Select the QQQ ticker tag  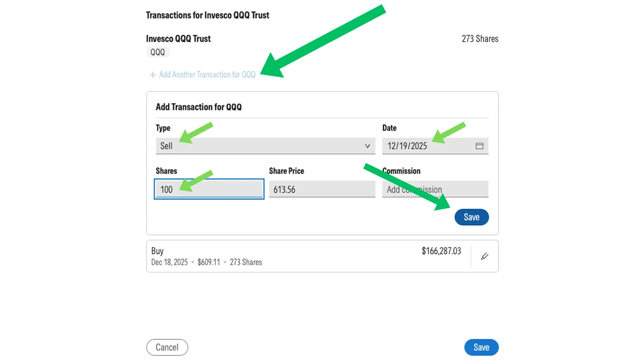pyautogui.click(x=157, y=52)
